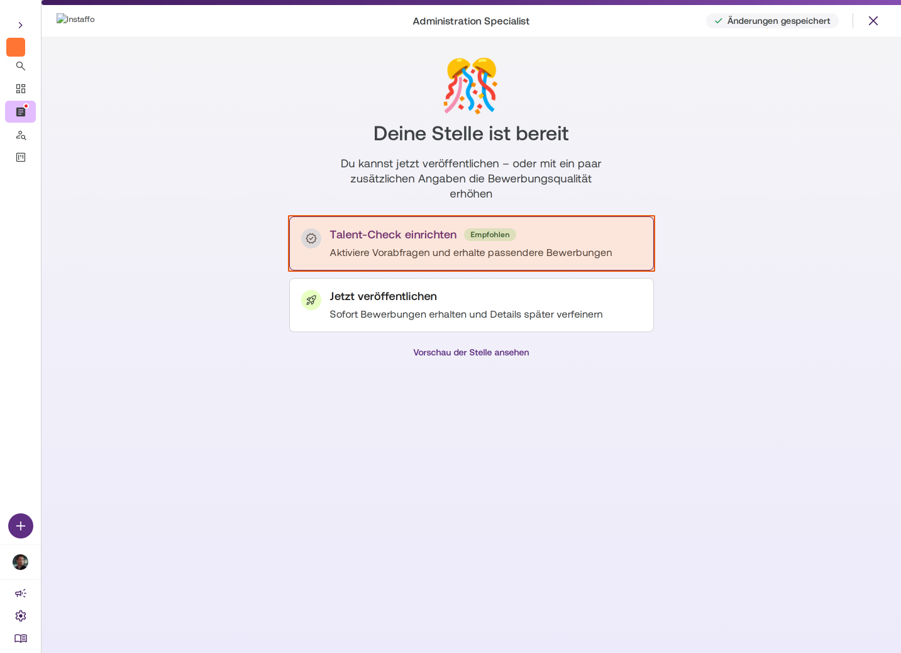Viewport: 901px width, 653px height.
Task: Open the jobs list icon with notification dot
Action: point(21,112)
